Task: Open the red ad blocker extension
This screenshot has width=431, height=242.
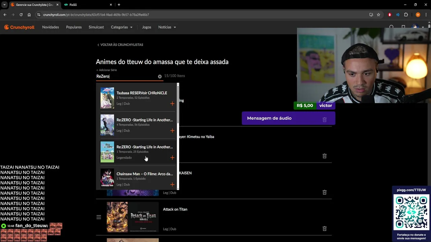Action: [x=390, y=15]
